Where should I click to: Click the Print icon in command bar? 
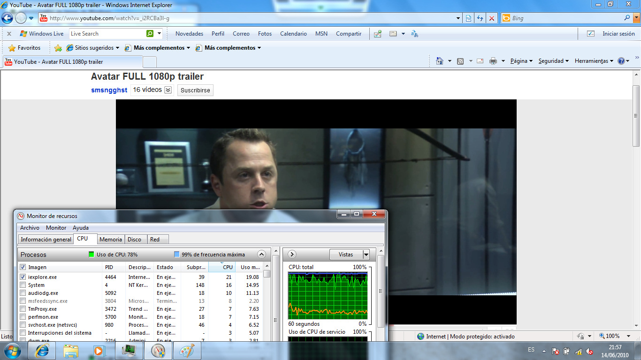pyautogui.click(x=493, y=61)
